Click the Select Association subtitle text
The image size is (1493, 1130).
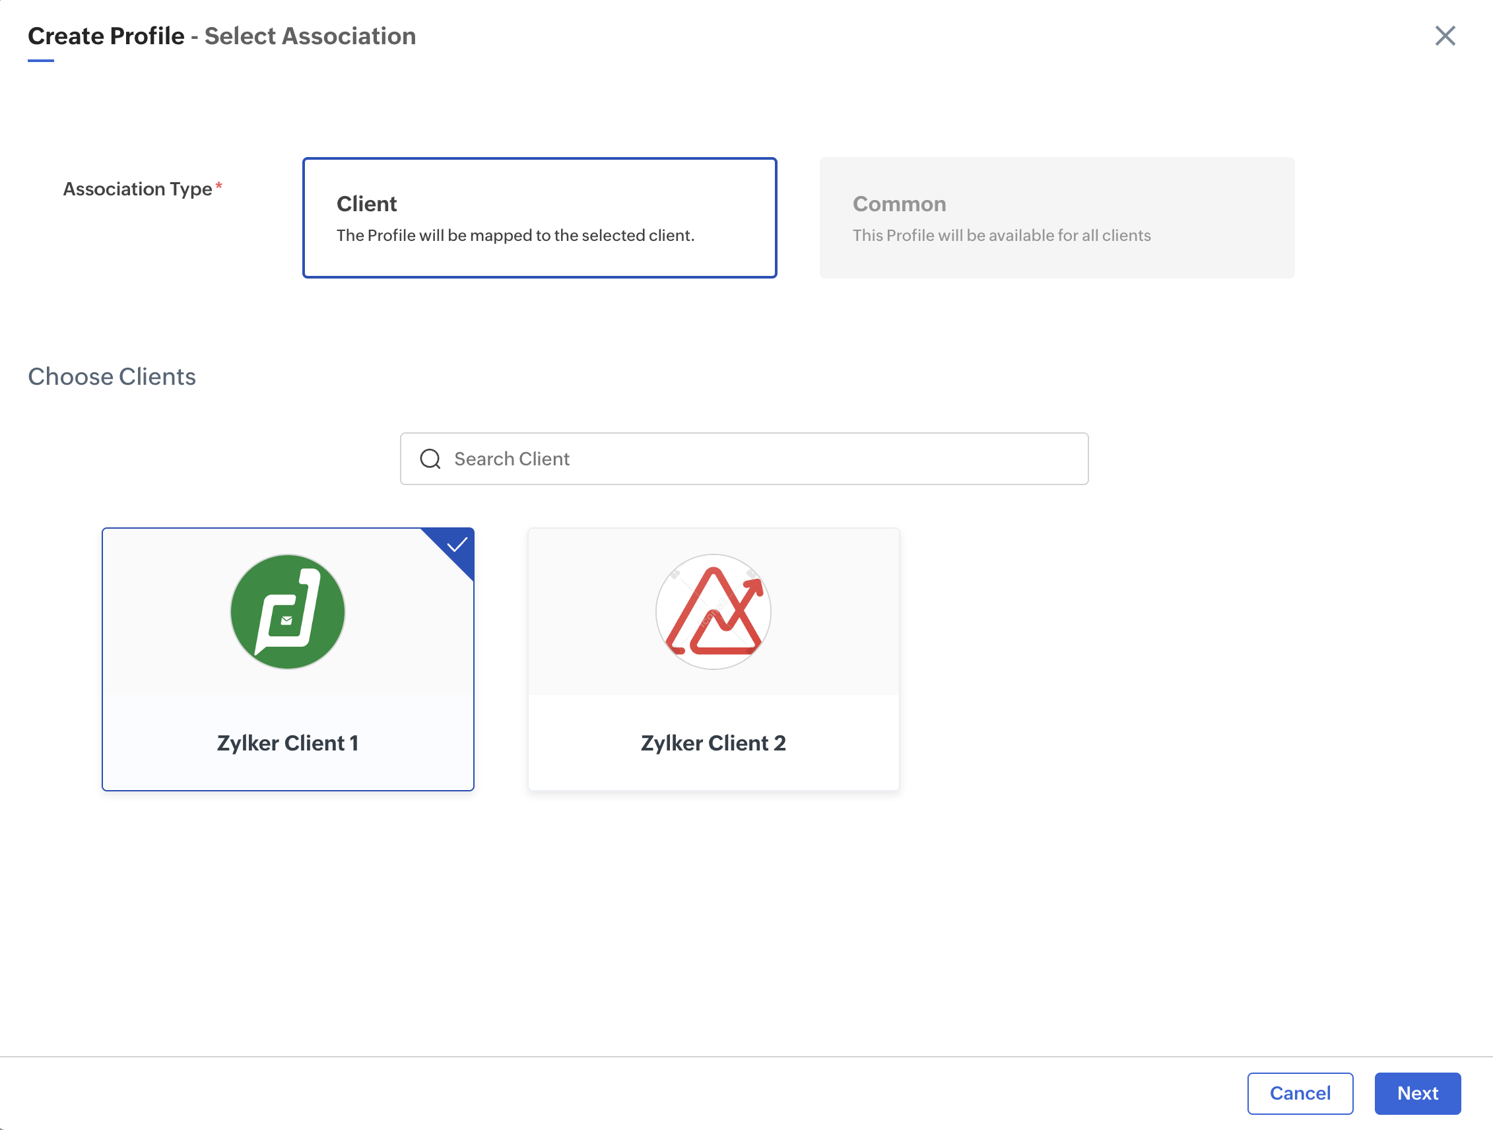[310, 36]
